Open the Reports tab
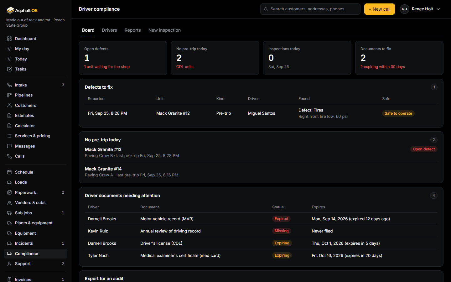 coord(132,30)
